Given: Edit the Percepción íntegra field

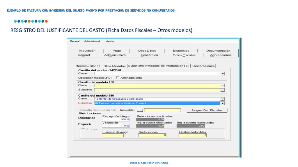Looking at the screenshot, I should [x=116, y=119].
